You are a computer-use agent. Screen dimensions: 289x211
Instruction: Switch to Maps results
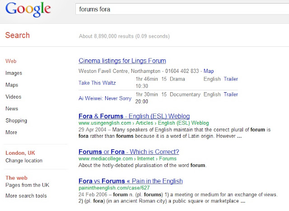12,85
